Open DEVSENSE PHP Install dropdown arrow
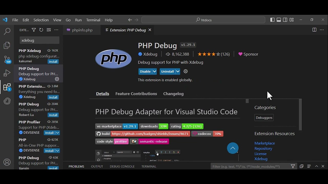This screenshot has width=328, height=184. pos(58,151)
